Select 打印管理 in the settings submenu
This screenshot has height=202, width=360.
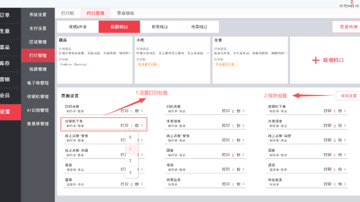[x=38, y=55]
